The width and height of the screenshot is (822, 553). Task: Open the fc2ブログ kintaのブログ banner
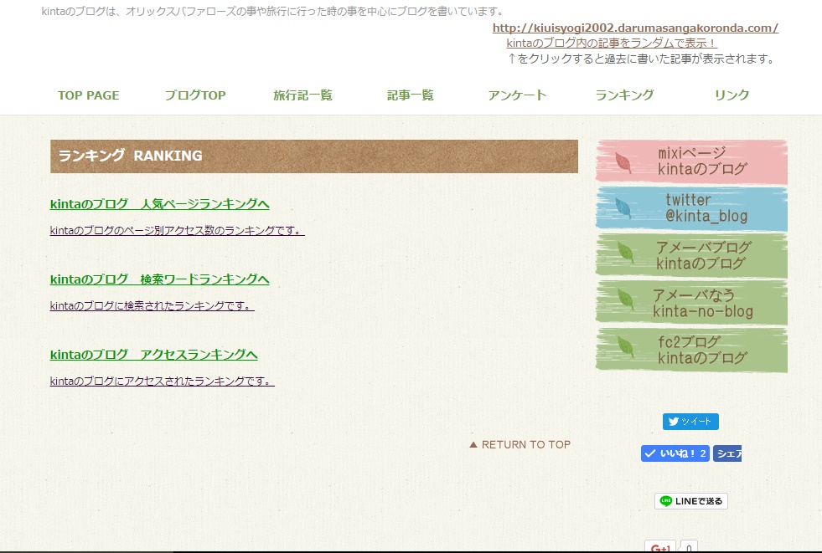coord(691,350)
